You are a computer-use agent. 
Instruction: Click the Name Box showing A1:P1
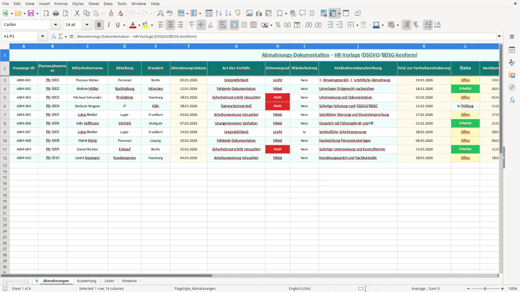[x=20, y=36]
